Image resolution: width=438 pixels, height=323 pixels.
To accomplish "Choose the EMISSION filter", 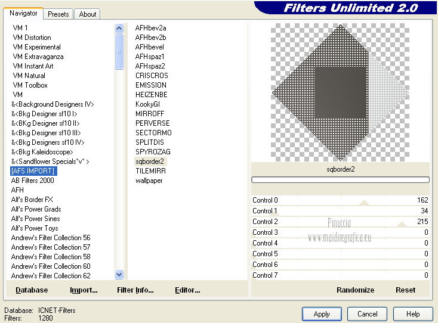I will [151, 85].
